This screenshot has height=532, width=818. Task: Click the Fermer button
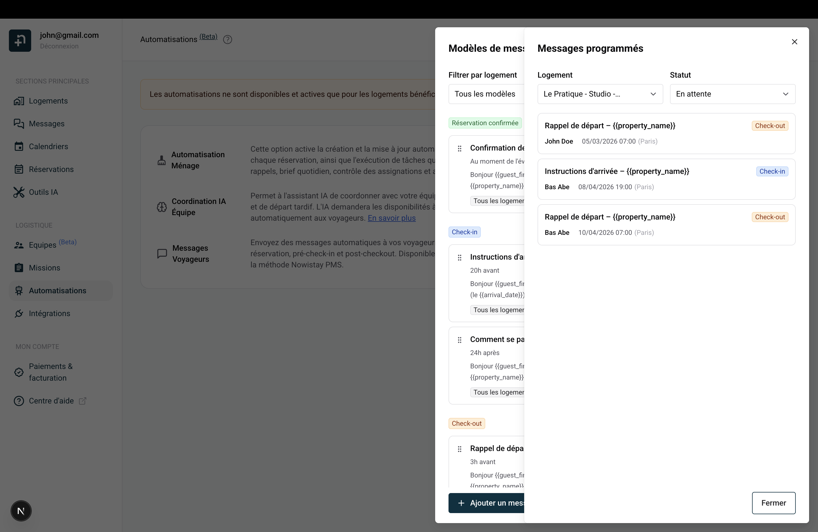(773, 503)
